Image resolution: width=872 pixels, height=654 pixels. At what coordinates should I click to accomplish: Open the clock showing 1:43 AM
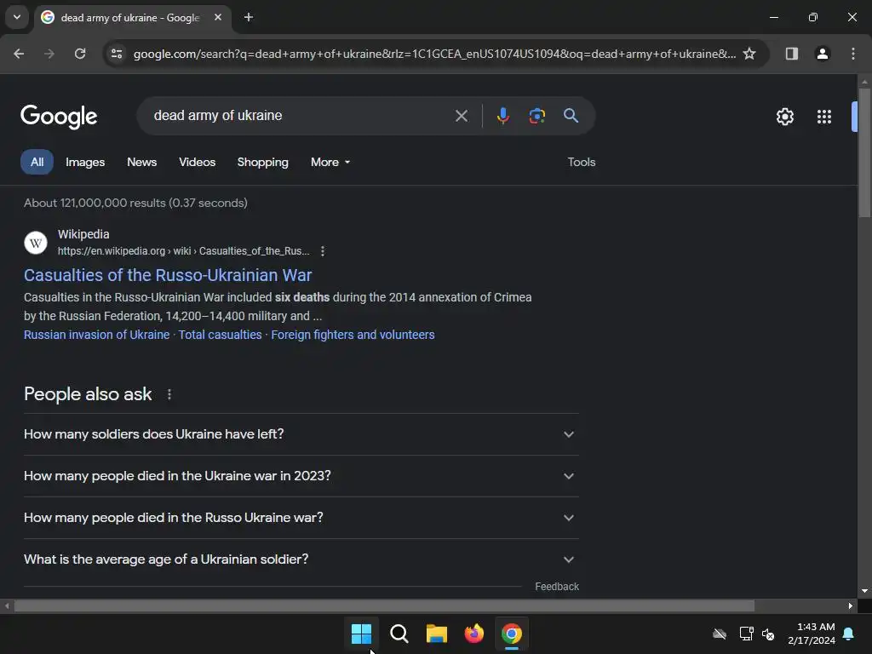click(812, 634)
